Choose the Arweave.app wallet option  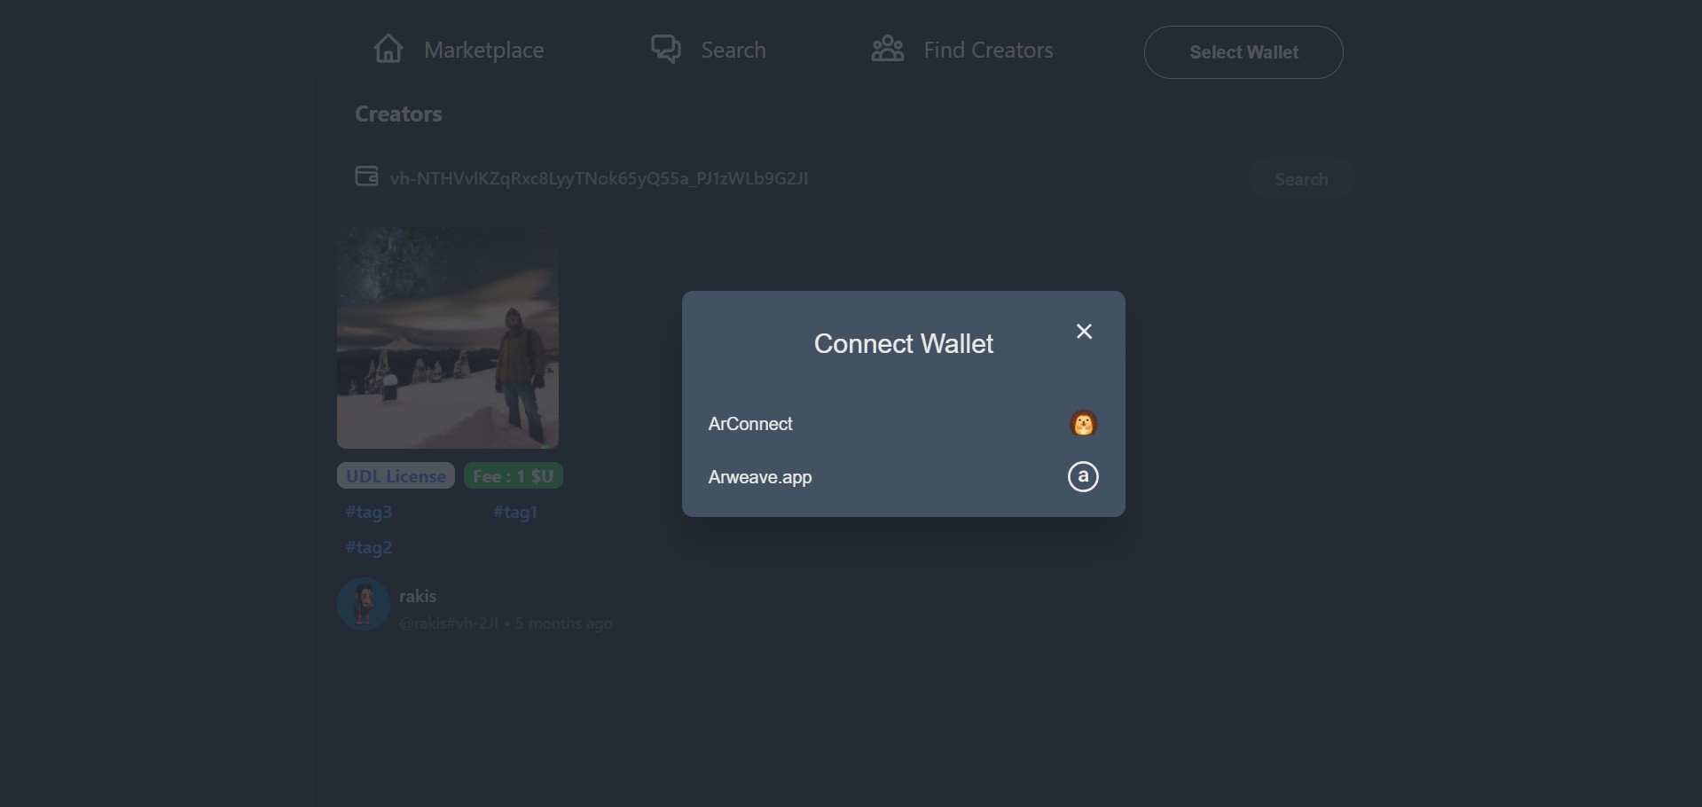[x=903, y=477]
